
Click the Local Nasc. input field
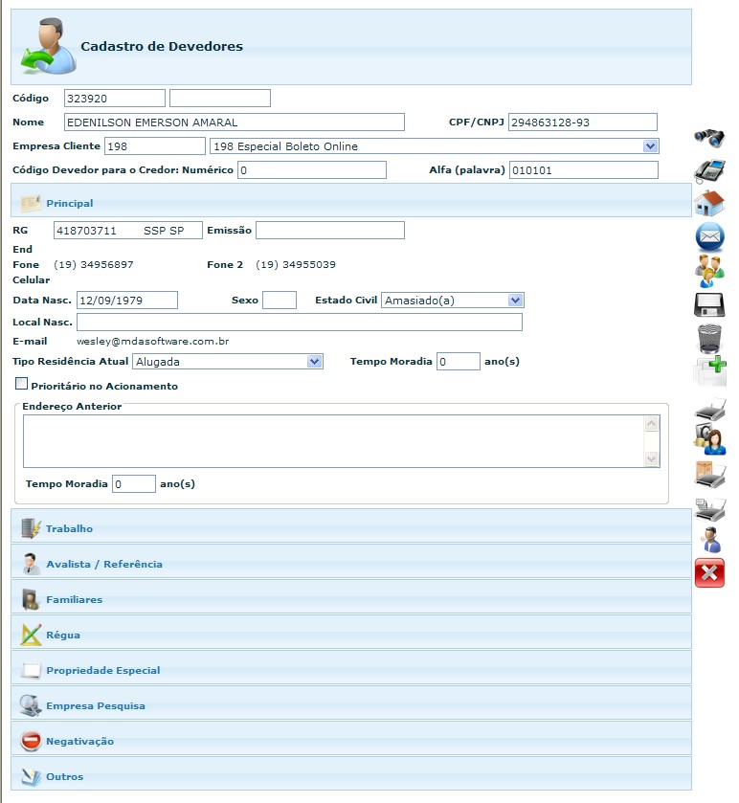[300, 323]
